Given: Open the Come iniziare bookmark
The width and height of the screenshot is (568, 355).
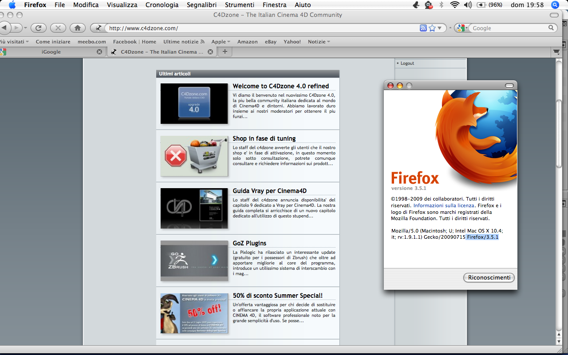Looking at the screenshot, I should (x=53, y=42).
